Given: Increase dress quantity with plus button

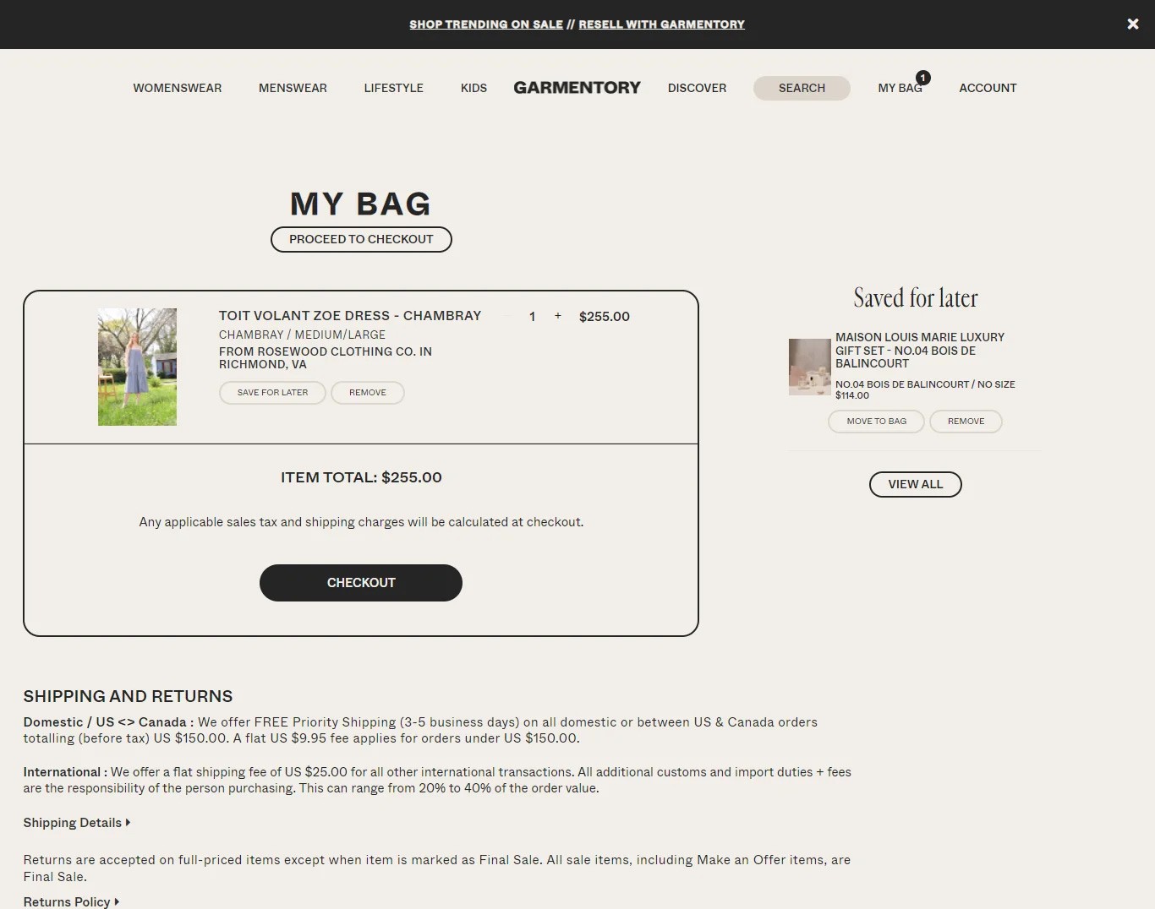Looking at the screenshot, I should coord(558,316).
